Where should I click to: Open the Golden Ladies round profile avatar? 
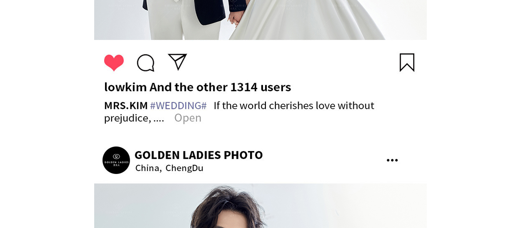click(116, 160)
